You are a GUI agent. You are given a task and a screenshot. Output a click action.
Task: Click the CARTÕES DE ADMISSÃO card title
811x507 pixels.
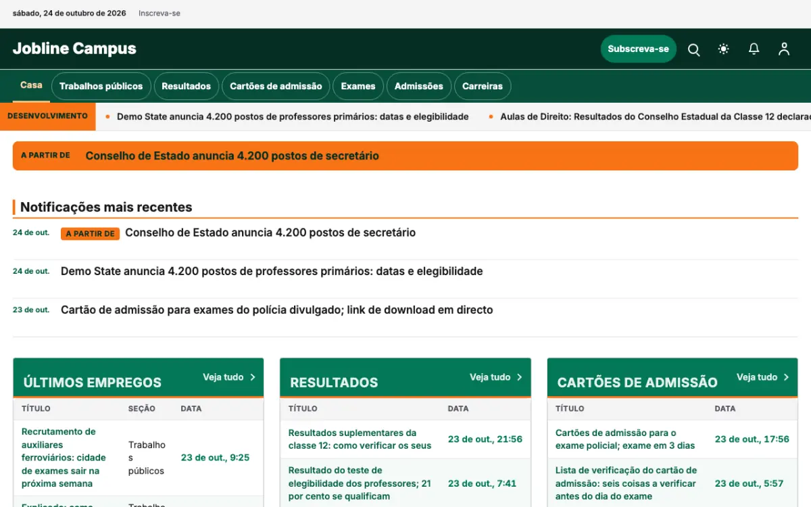tap(637, 383)
